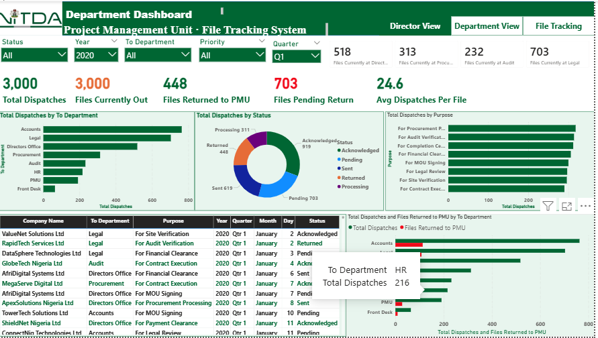Select Processing in the Status legend
Screen dimensions: 598x338
353,186
